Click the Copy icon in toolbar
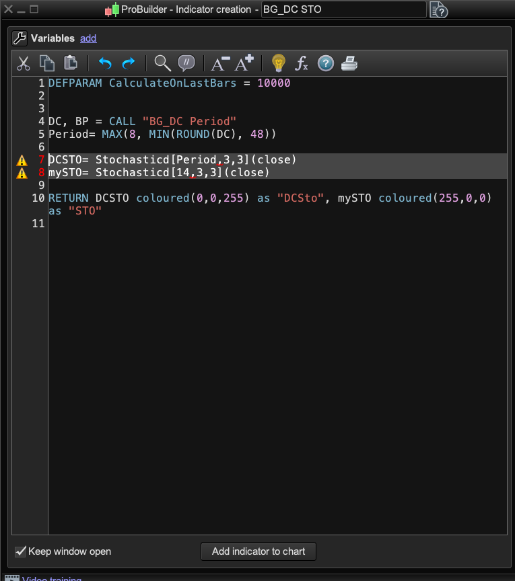 (46, 63)
